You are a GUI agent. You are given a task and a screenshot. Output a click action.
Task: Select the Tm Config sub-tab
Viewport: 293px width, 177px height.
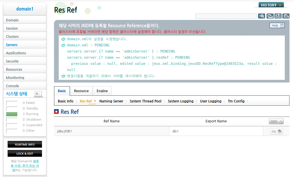[x=236, y=101]
